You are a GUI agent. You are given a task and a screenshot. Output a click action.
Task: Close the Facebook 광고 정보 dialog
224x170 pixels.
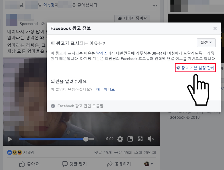tap(215, 28)
